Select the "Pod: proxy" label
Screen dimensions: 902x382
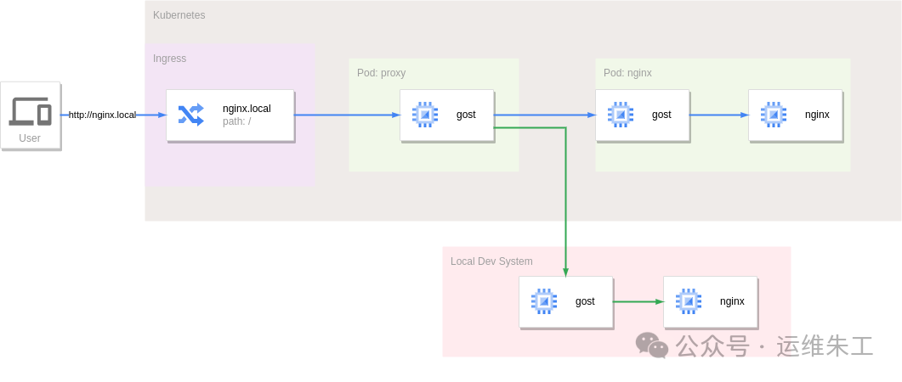381,73
